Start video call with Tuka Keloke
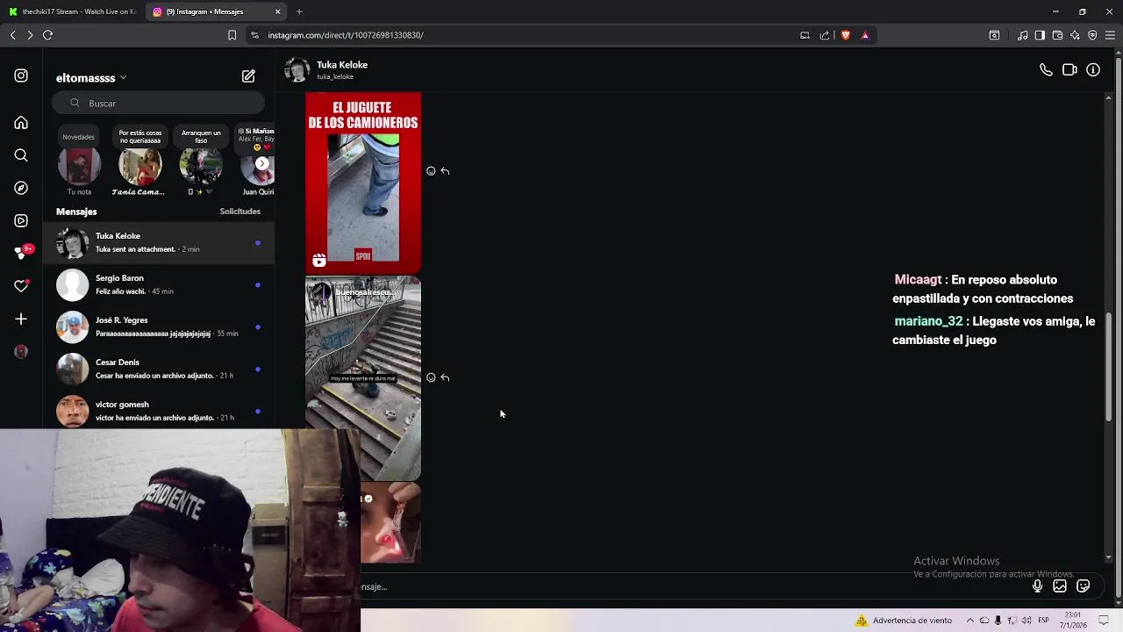The image size is (1123, 632). tap(1069, 70)
